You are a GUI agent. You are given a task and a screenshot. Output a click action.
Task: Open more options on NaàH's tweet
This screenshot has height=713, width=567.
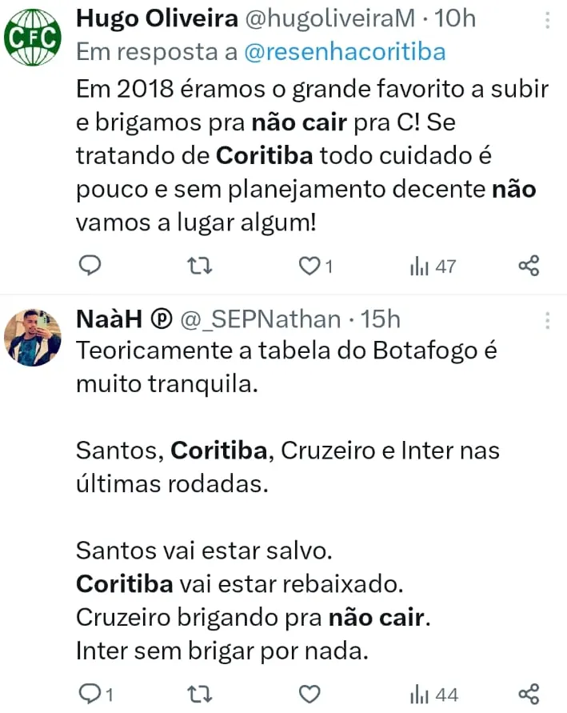547,320
